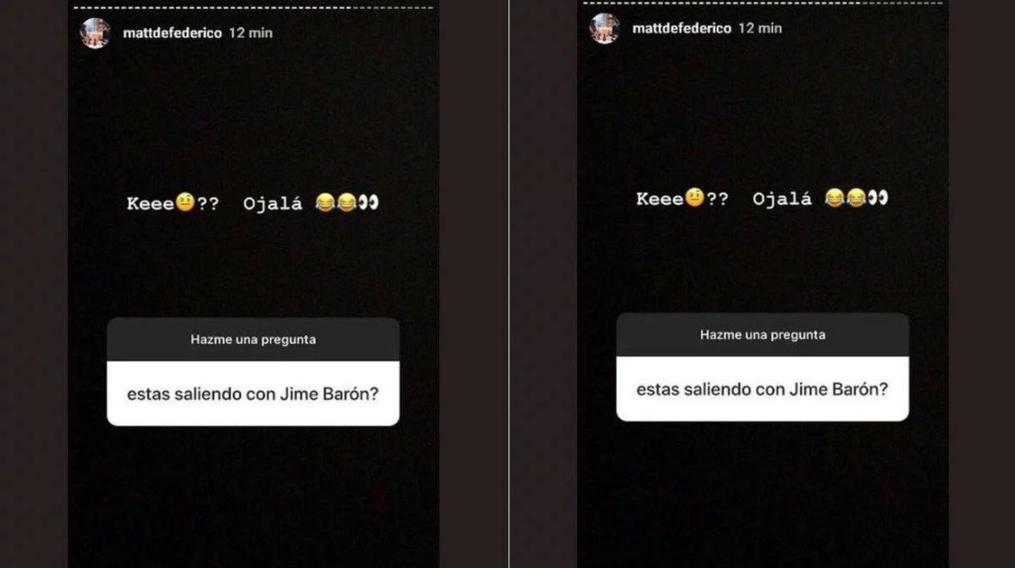This screenshot has height=568, width=1015.
Task: Tap the eyes emoji in right story
Action: coord(877,198)
